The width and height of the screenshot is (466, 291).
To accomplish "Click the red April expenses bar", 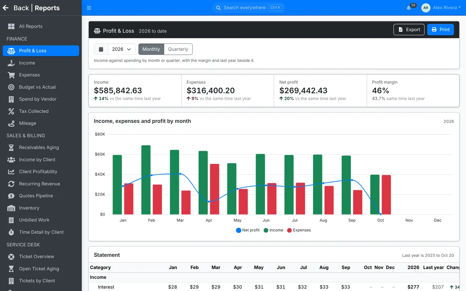I will (x=214, y=189).
